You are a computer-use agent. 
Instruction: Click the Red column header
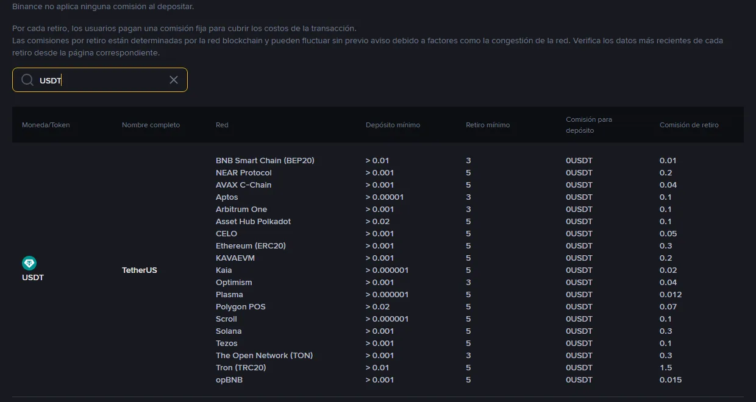coord(222,125)
